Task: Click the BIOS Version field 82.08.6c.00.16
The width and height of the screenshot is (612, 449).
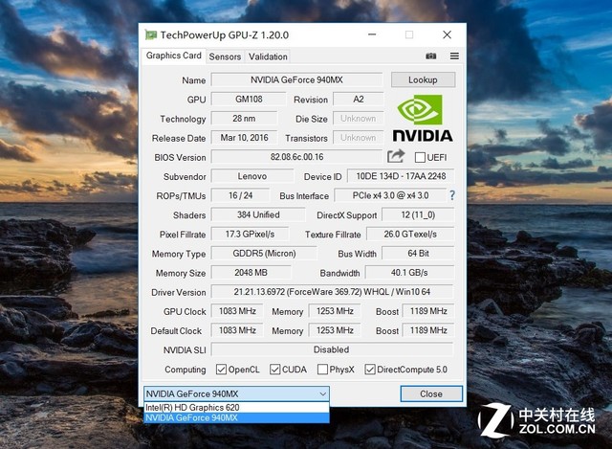Action: pos(296,157)
